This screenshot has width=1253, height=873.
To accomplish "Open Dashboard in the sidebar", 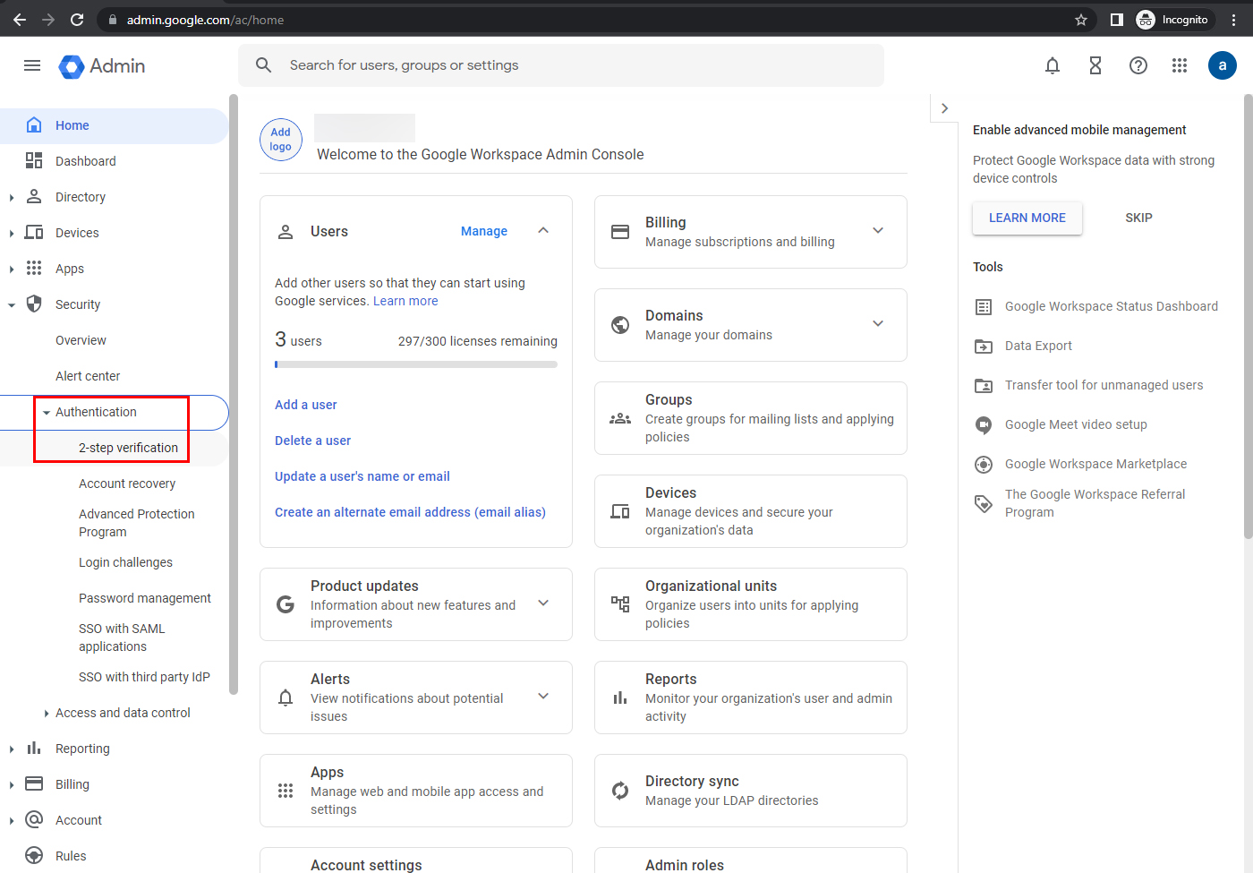I will point(85,161).
